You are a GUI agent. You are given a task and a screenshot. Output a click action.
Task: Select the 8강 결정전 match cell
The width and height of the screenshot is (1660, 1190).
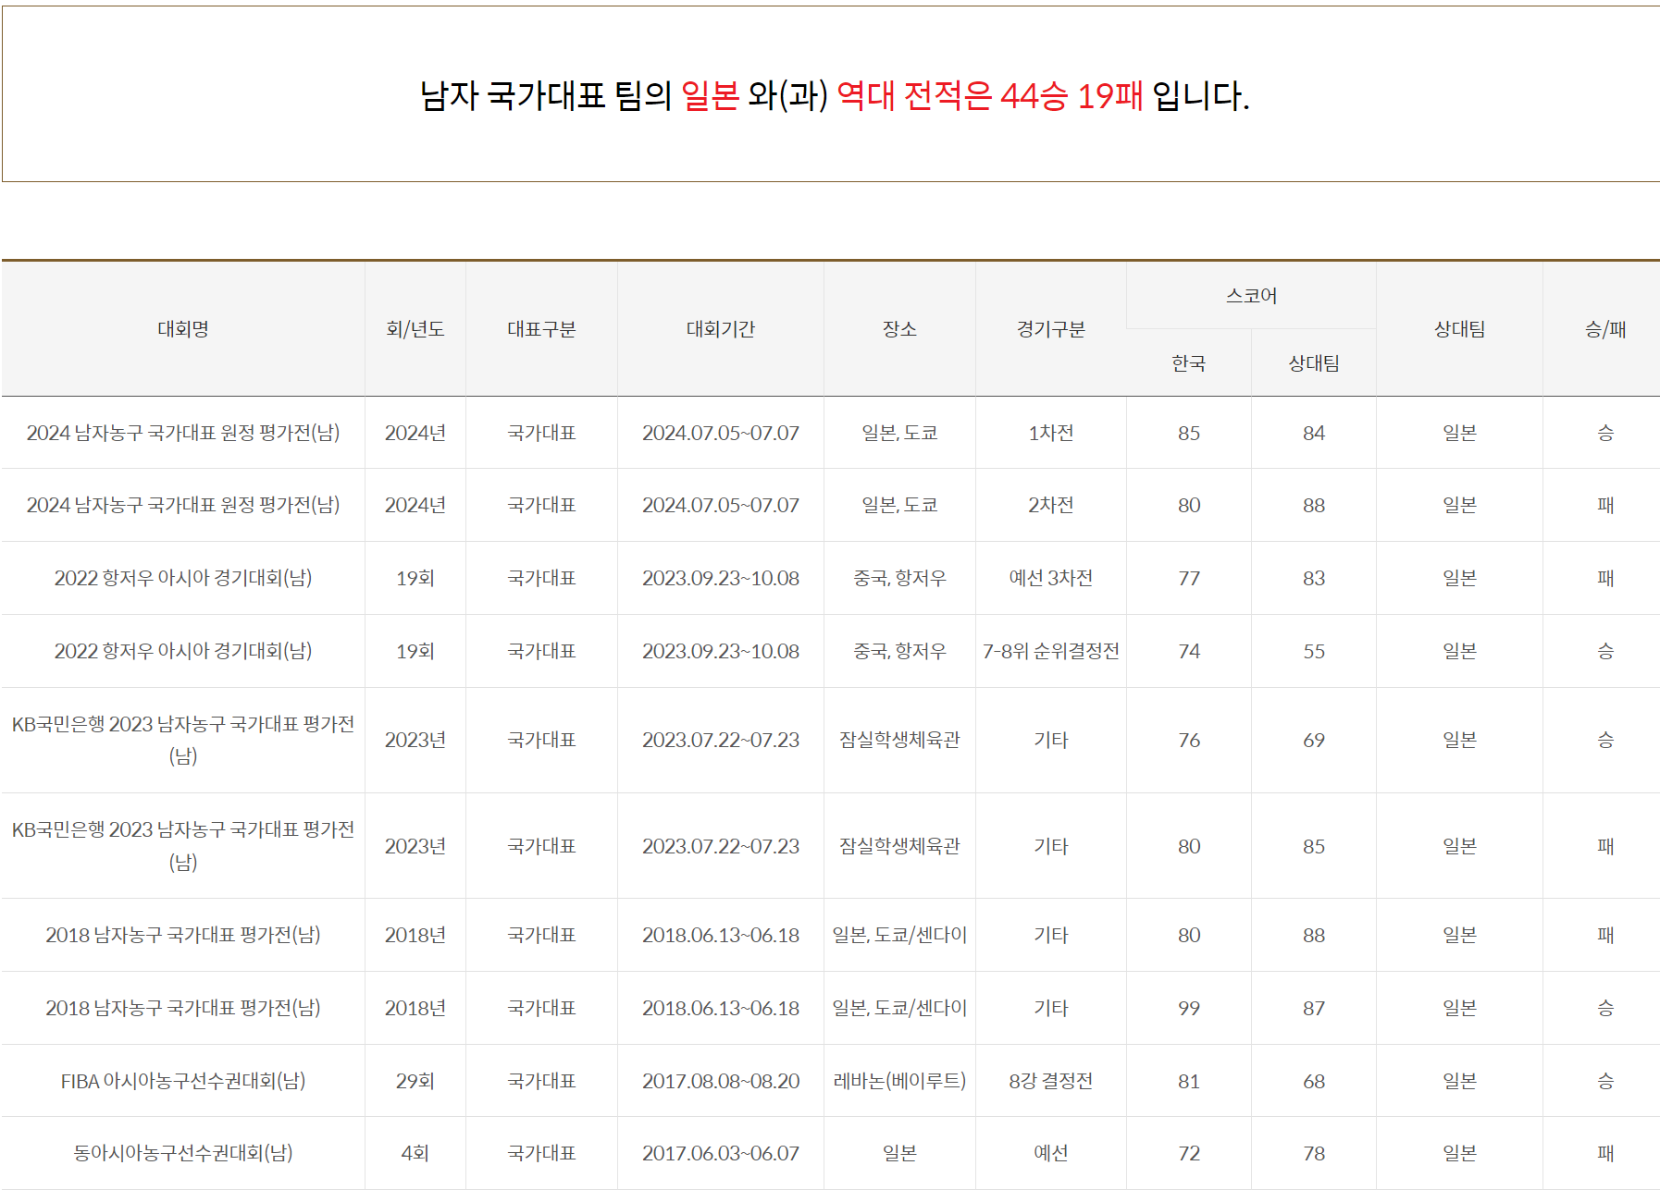point(1050,1081)
